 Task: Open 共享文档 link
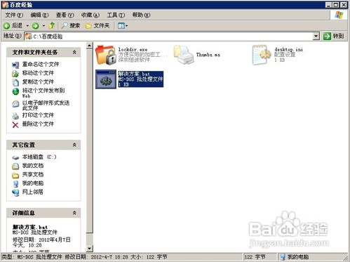point(33,174)
